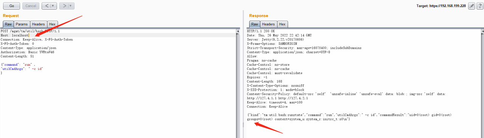Select the Raw tab in the Response panel
484x138 pixels.
pyautogui.click(x=254, y=24)
